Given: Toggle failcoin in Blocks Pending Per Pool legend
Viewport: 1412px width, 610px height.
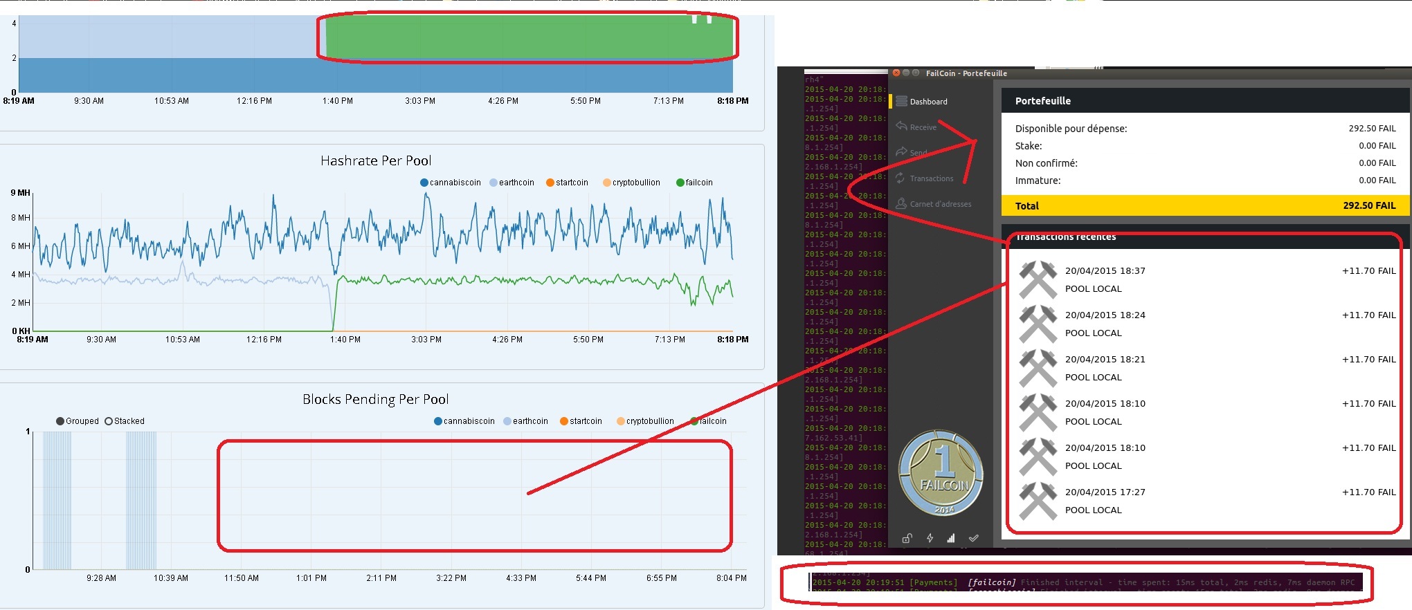Looking at the screenshot, I should point(709,421).
